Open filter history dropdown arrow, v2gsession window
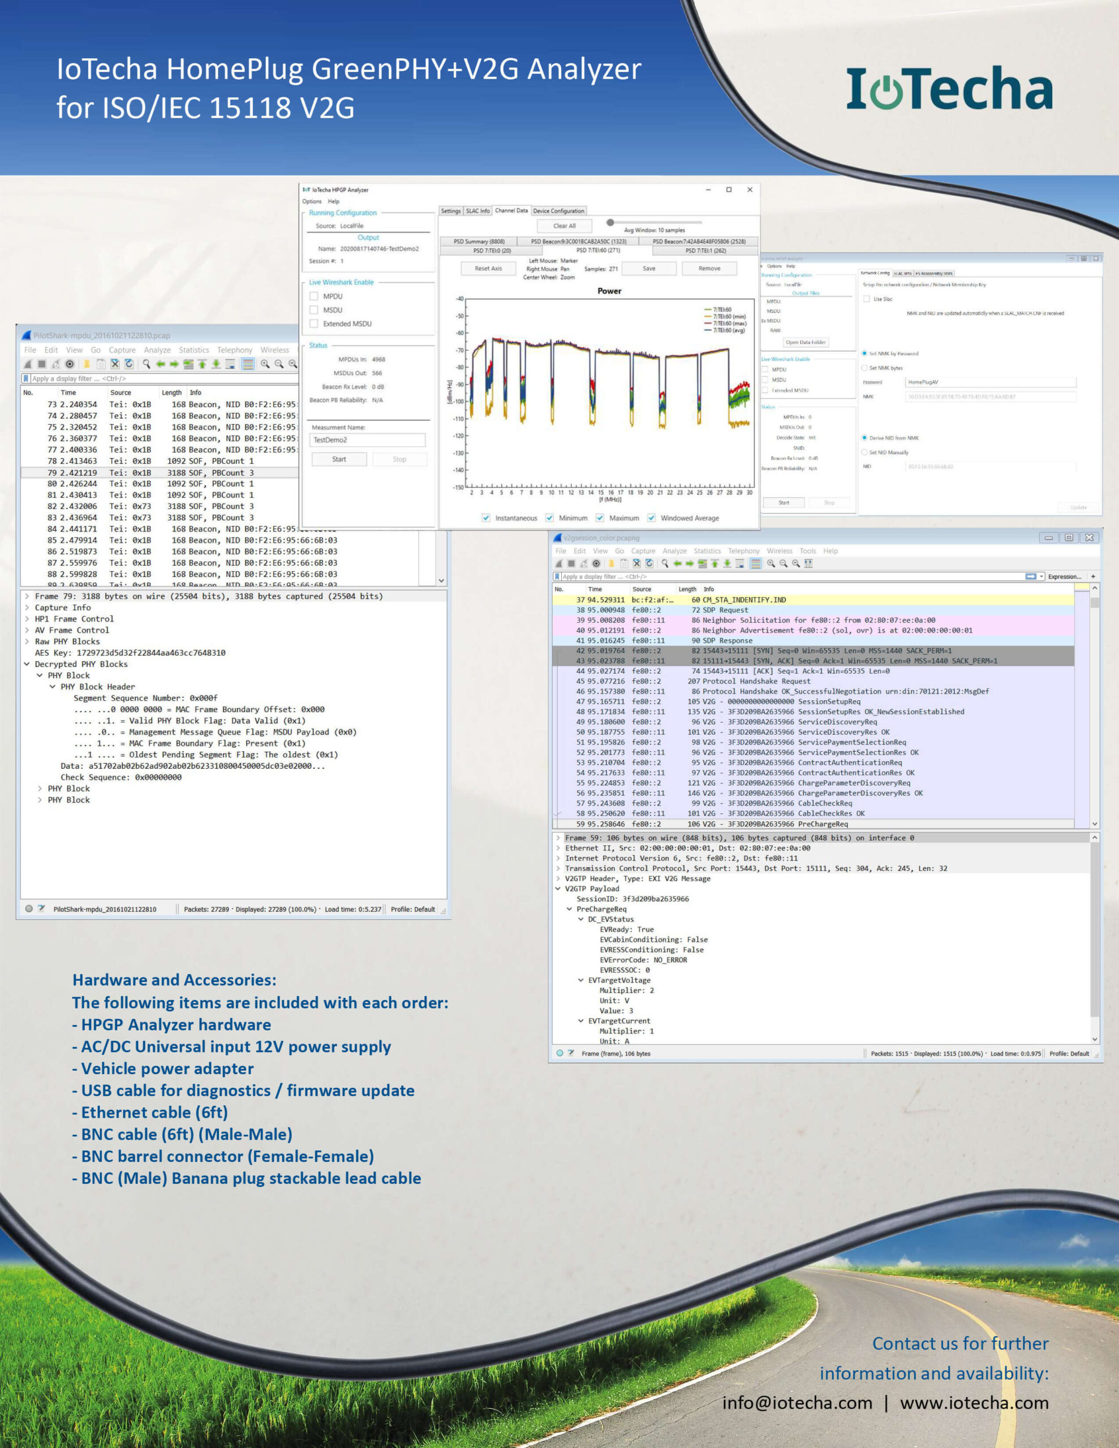1119x1448 pixels. point(1042,577)
